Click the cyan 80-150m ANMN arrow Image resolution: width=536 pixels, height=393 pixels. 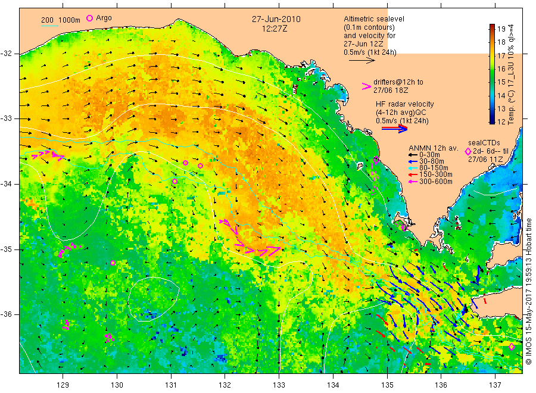pos(413,168)
